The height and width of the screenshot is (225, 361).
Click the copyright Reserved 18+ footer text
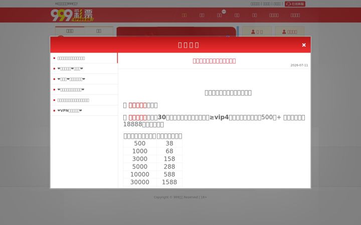(x=180, y=197)
